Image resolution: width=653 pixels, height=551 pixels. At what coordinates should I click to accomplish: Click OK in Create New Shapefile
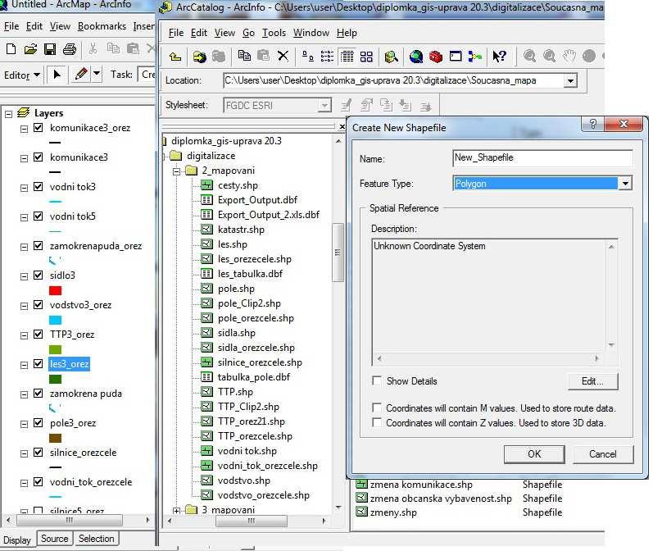(x=534, y=454)
